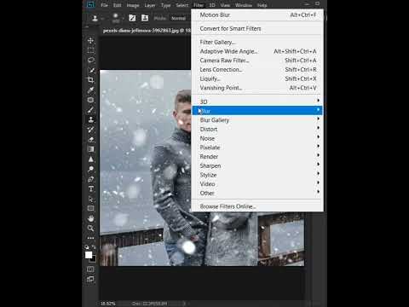This screenshot has width=409, height=307.
Task: Open the Liquify filter
Action: 257,78
